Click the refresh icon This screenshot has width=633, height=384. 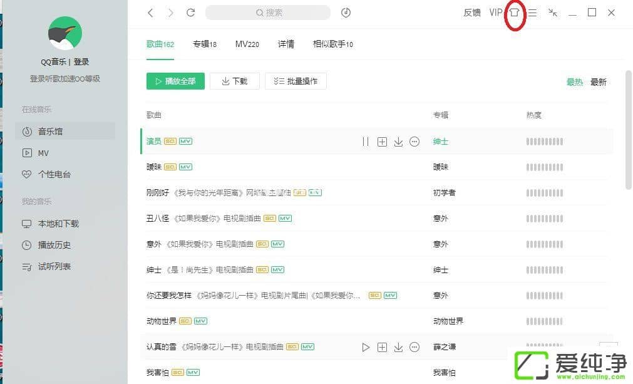pos(190,13)
